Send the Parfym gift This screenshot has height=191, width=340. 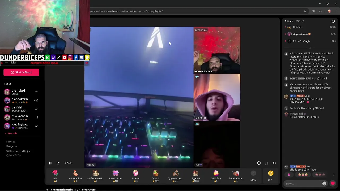click(135, 176)
